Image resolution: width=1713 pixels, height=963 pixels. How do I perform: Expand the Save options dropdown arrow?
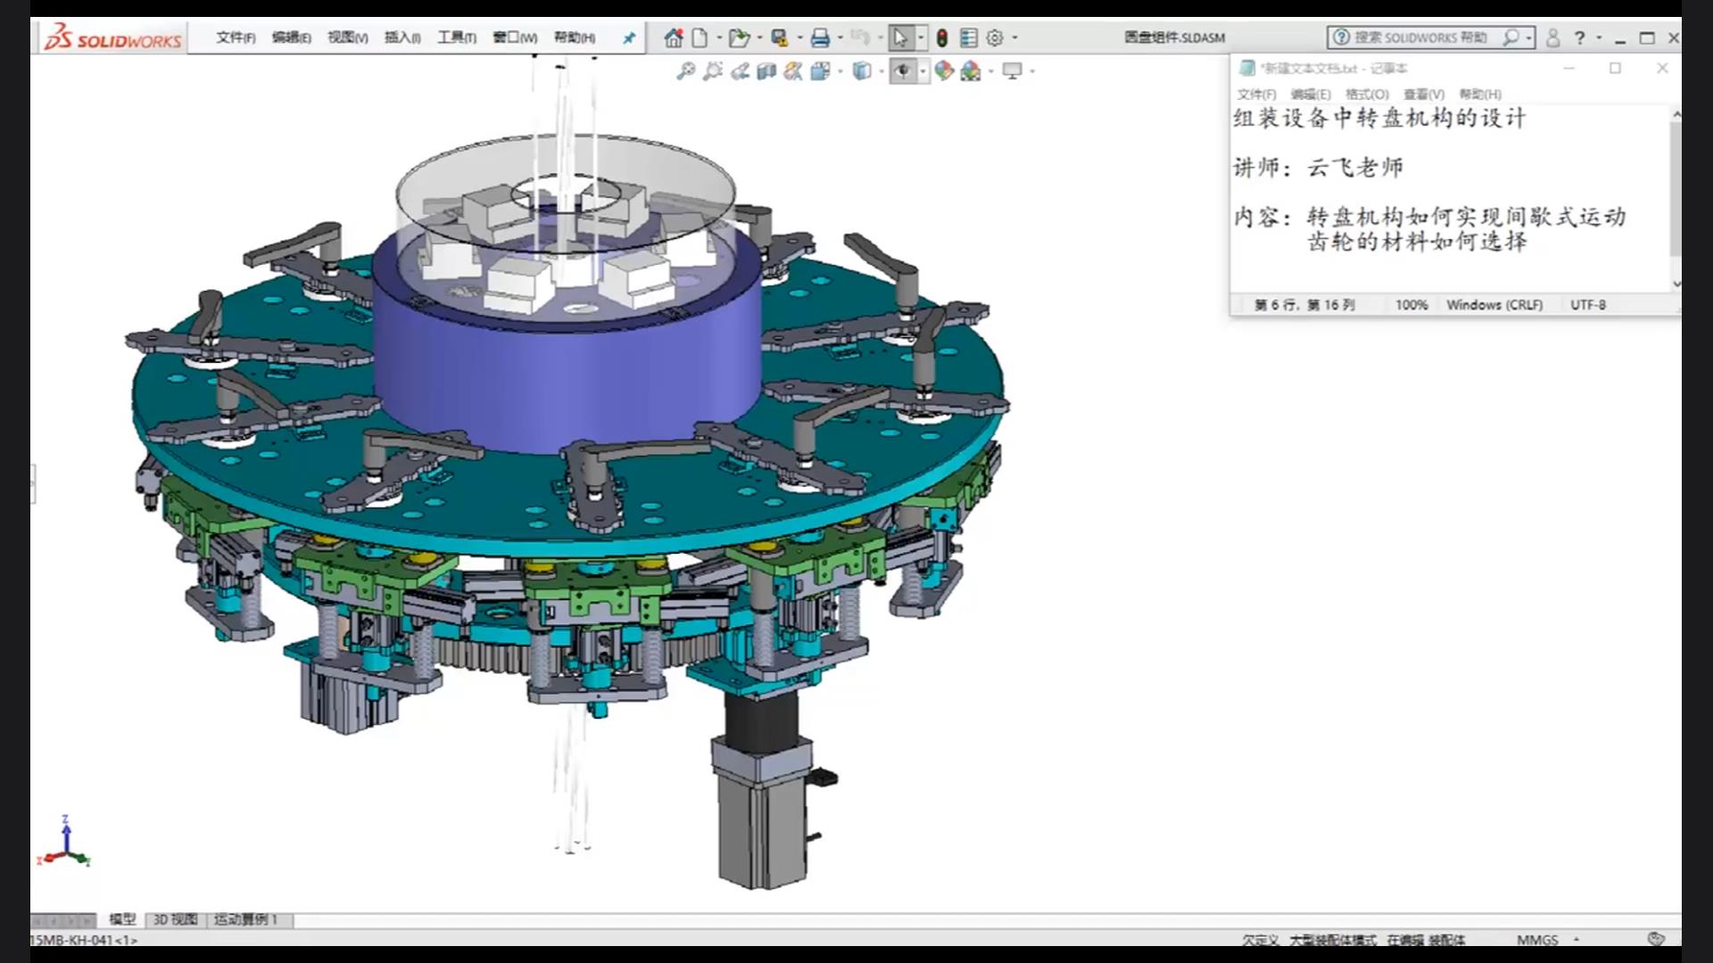coord(800,38)
